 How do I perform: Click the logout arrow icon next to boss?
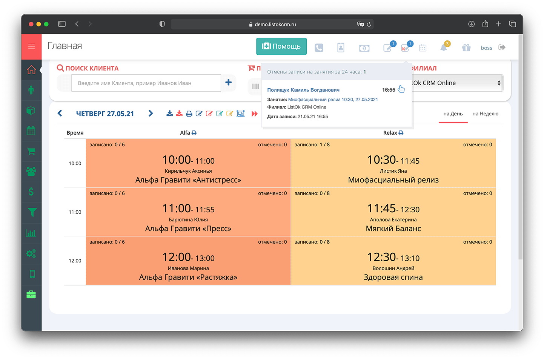pos(502,48)
